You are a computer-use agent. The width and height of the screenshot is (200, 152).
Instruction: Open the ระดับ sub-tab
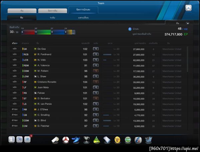coord(53,18)
